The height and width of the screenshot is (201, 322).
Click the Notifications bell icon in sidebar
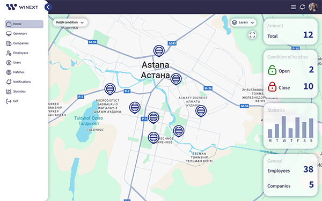point(9,82)
